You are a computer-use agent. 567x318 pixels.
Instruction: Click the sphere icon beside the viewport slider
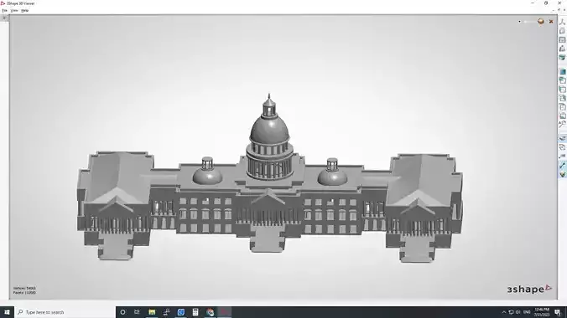click(541, 22)
